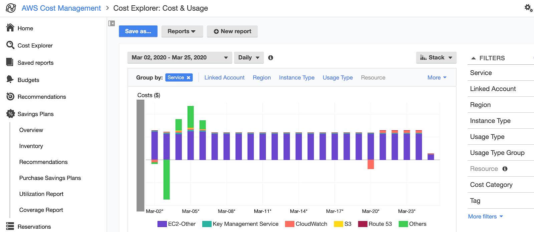Group by Usage Type

point(338,78)
